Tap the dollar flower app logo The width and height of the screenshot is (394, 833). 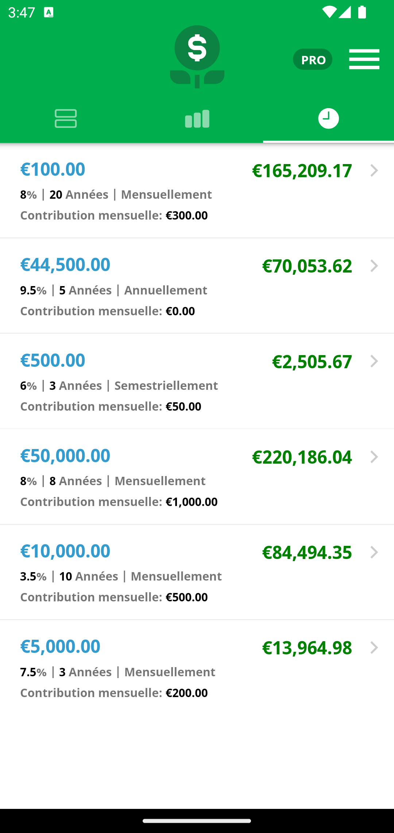point(197,57)
